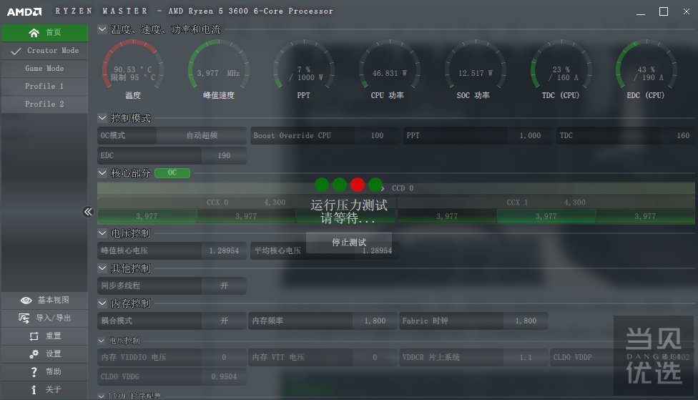Click the Boost Override CPU value field

coord(377,135)
